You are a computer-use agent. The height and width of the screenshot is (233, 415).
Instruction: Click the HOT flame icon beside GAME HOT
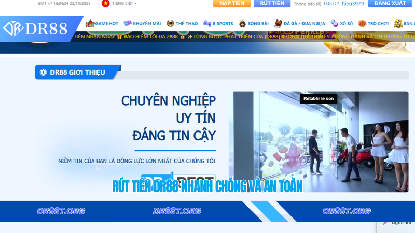coord(90,23)
